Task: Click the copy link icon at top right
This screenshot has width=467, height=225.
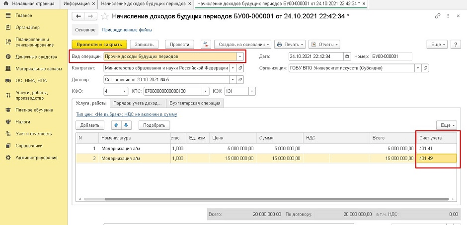Action: 438,16
